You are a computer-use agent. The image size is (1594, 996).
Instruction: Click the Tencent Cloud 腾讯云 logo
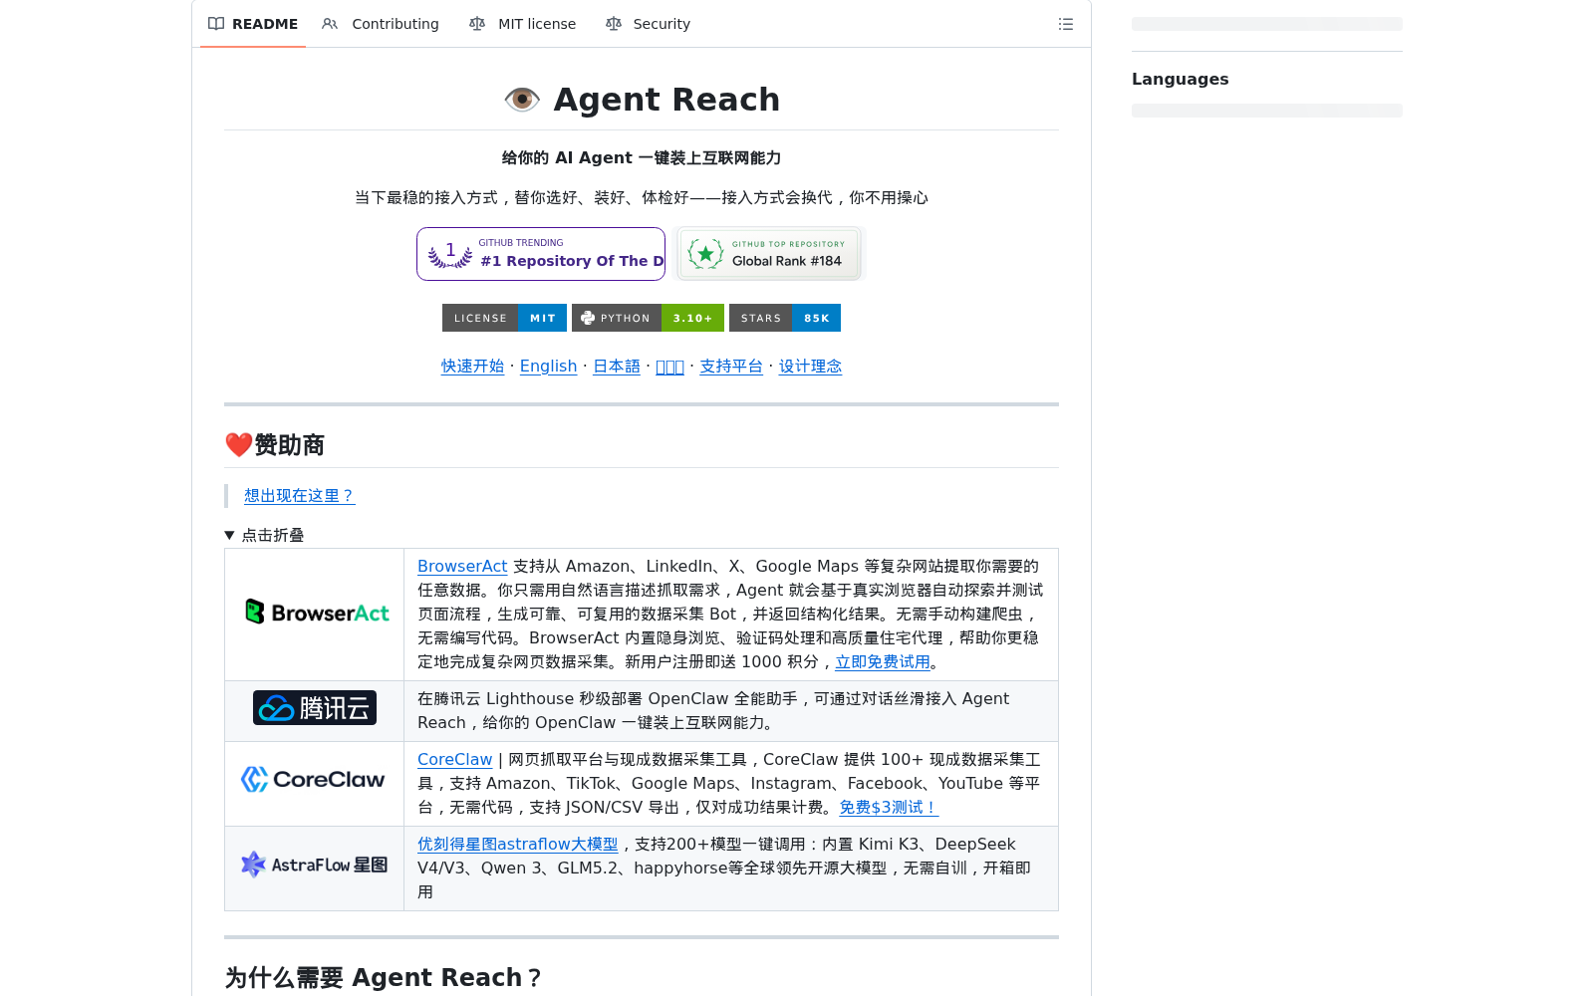click(315, 708)
